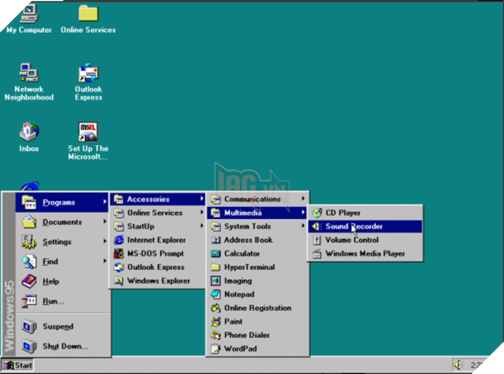504x374 pixels.
Task: Expand the System Tools submenu arrow
Action: [x=302, y=225]
